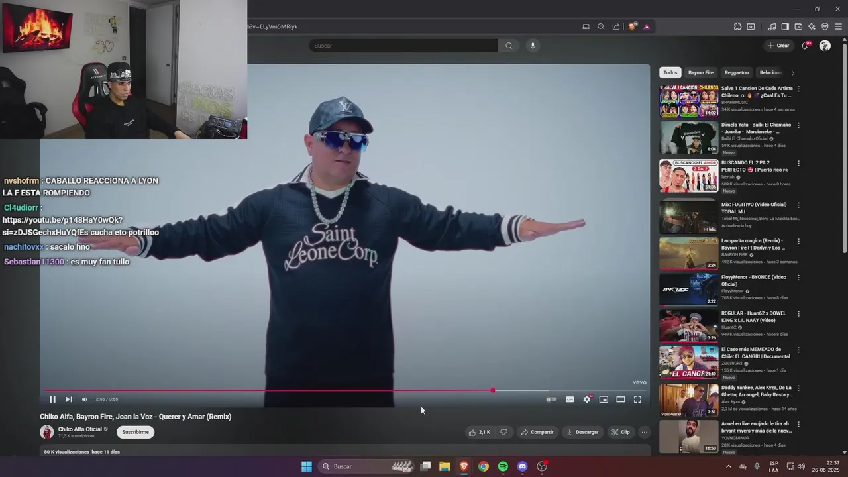Image resolution: width=848 pixels, height=477 pixels.
Task: Select the Relacionados filter chip
Action: pyautogui.click(x=770, y=72)
